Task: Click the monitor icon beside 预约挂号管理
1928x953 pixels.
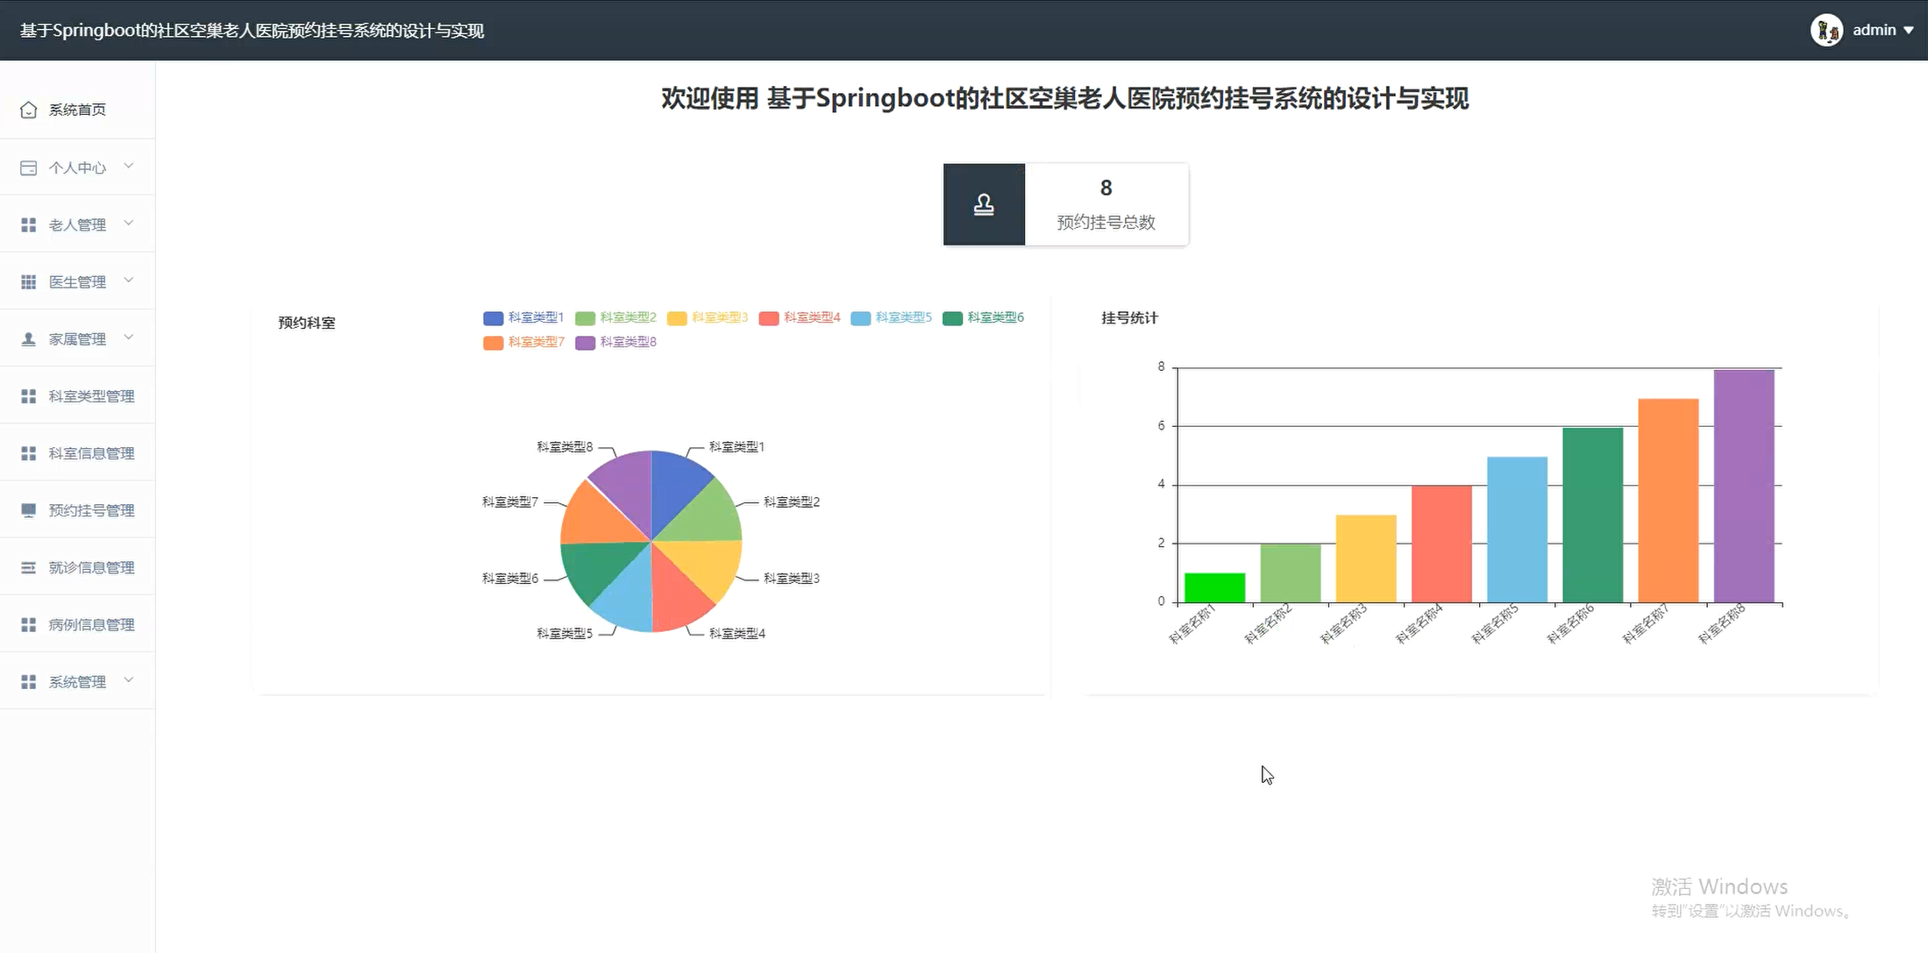Action: click(28, 510)
